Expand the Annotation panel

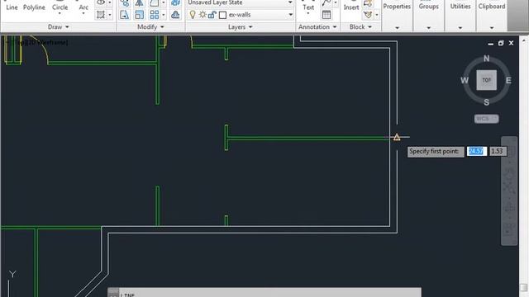click(317, 27)
